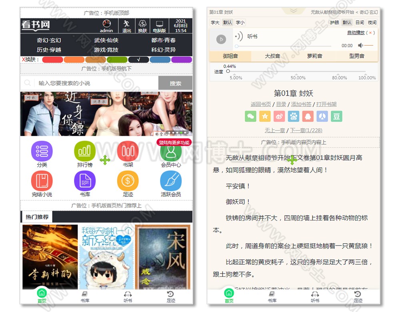
Task: Select 护眼 eye-protection mode
Action: [334, 22]
